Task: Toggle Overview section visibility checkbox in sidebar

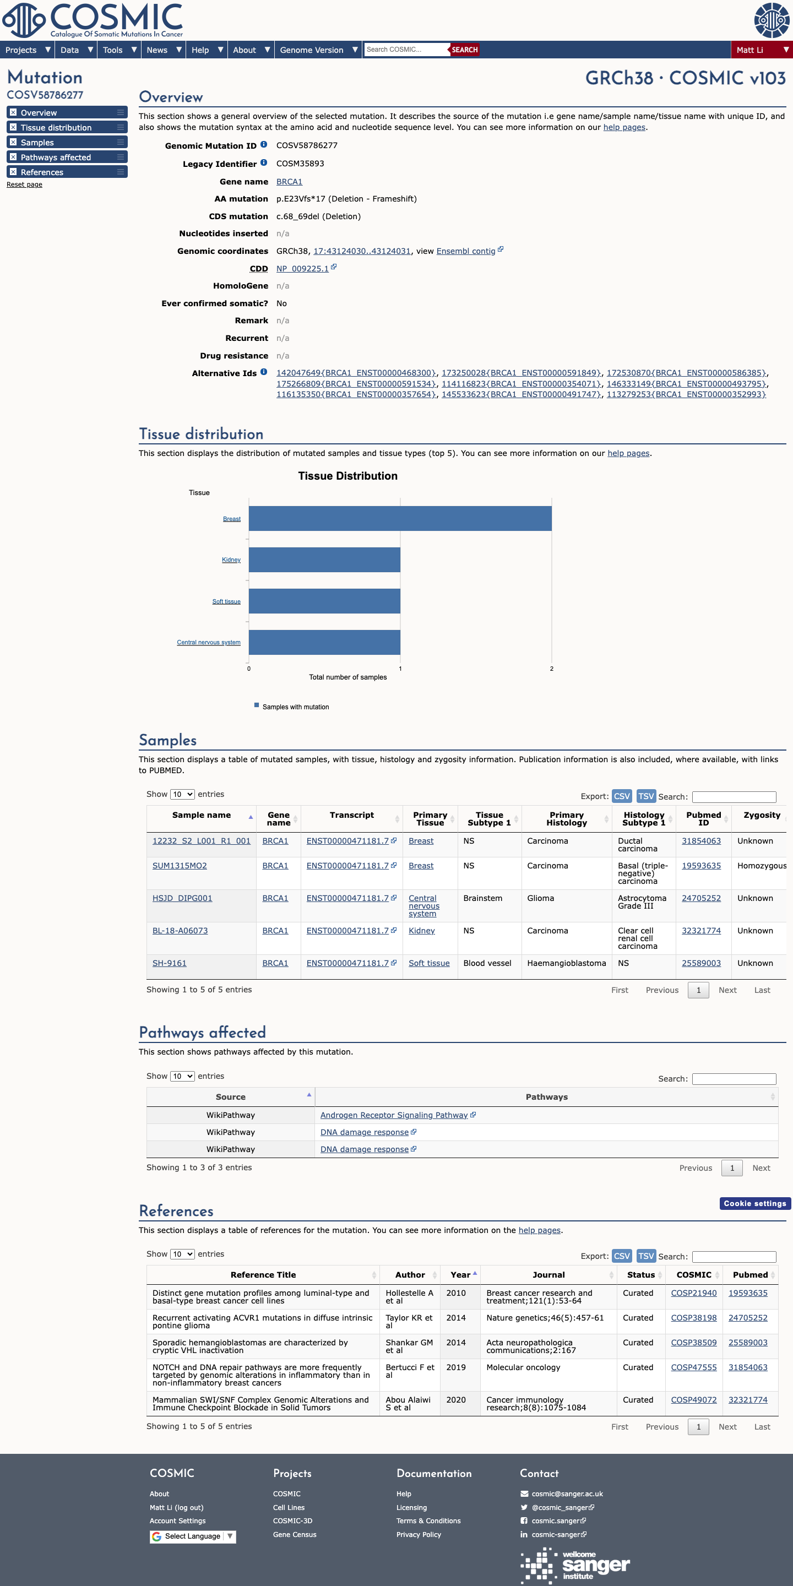Action: click(13, 112)
